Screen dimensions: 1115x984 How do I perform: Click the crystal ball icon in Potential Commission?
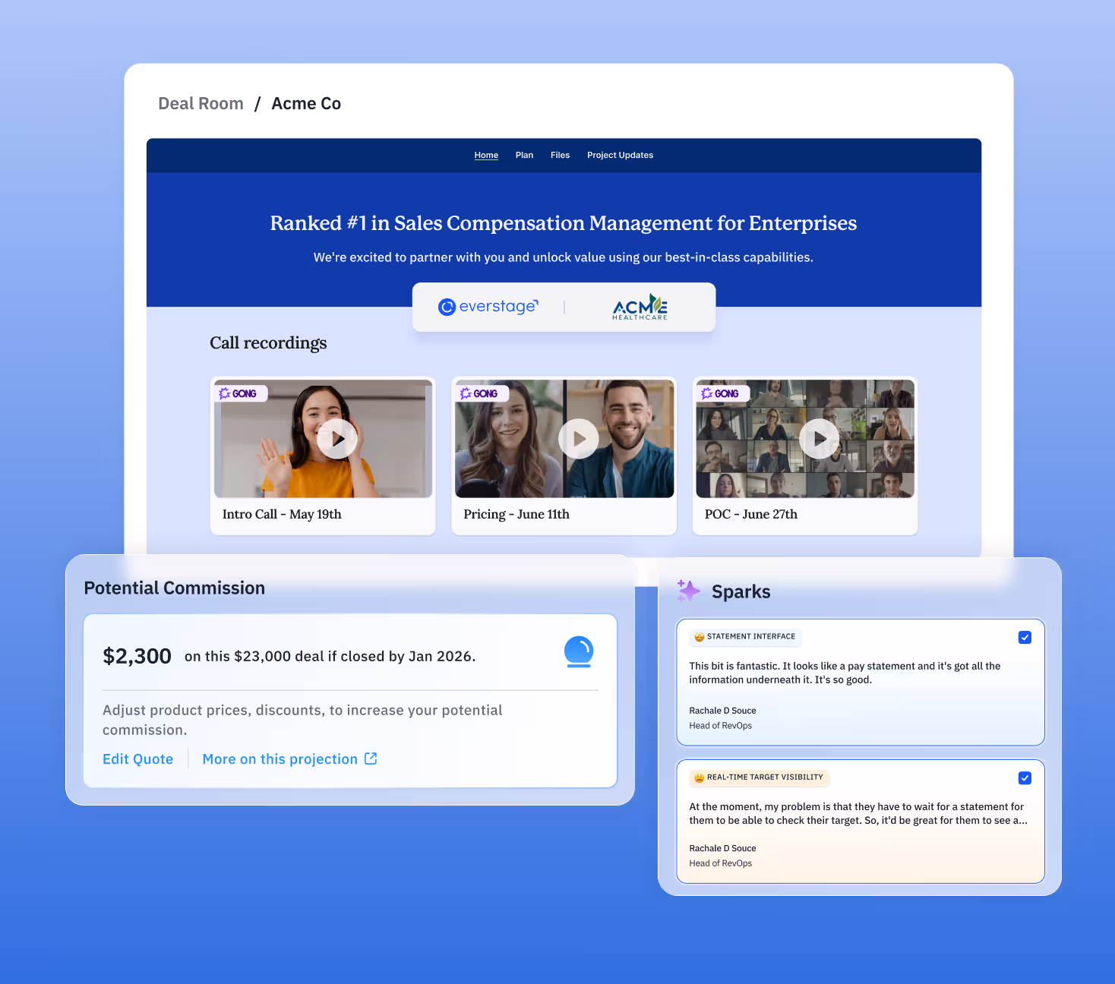tap(579, 651)
